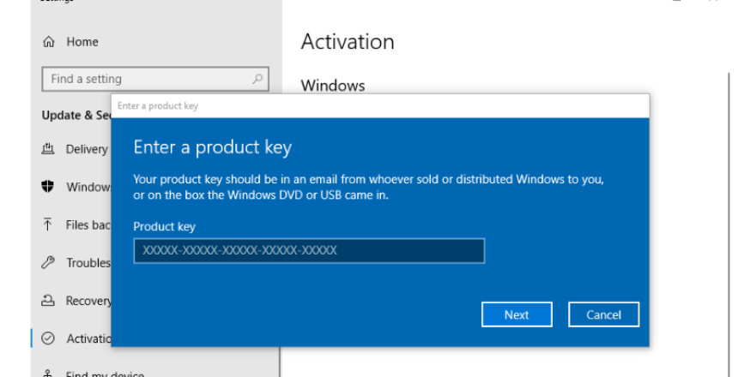The image size is (738, 377).
Task: Click the magnifier icon in Find a setting
Action: pyautogui.click(x=257, y=79)
